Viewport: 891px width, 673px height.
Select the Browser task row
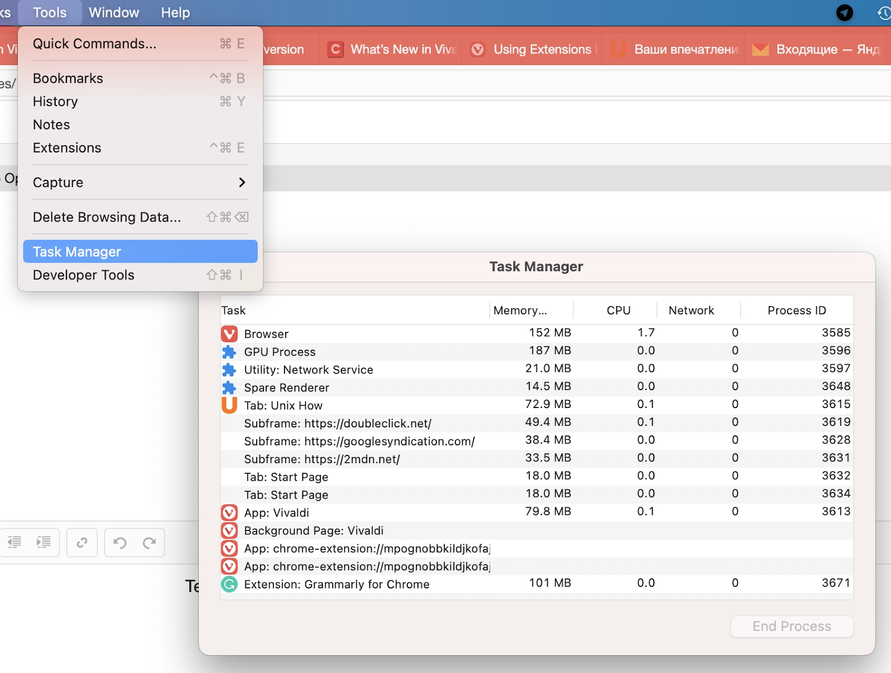pos(537,333)
